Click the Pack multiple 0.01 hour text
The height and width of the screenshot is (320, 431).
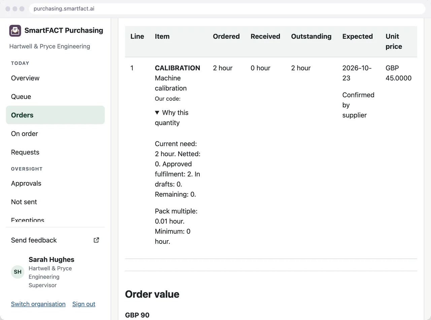pos(176,216)
